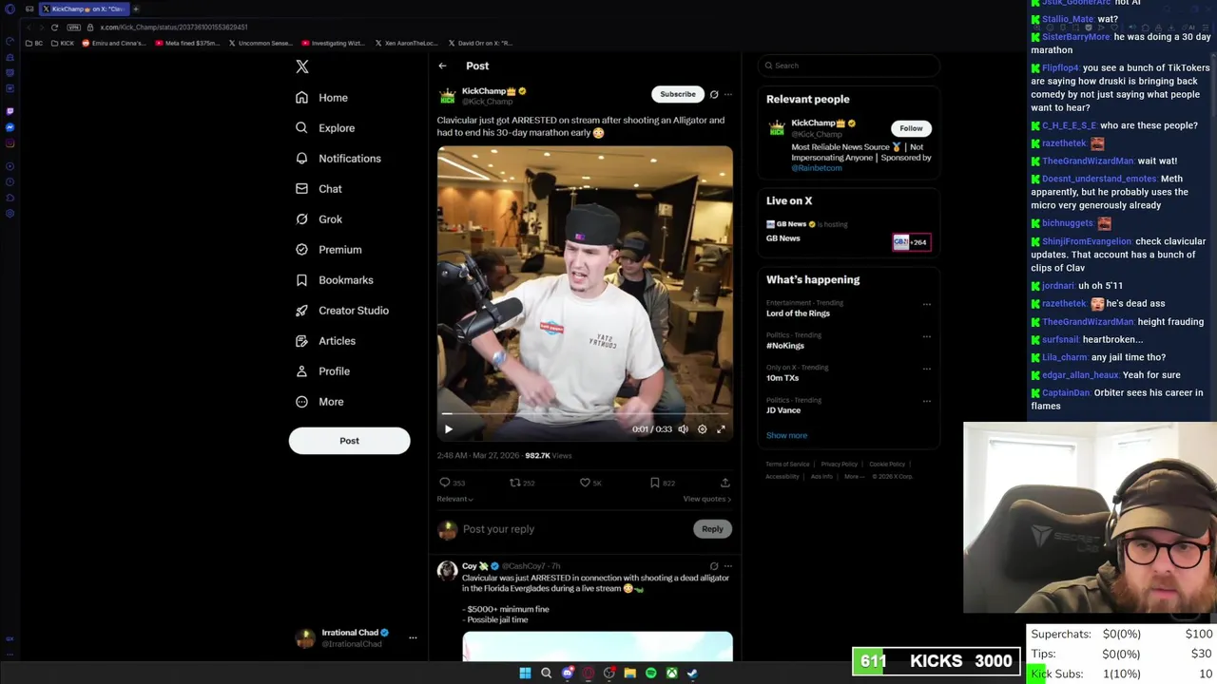The height and width of the screenshot is (684, 1217).
Task: Go back using arrow beside Post heading
Action: [x=442, y=66]
